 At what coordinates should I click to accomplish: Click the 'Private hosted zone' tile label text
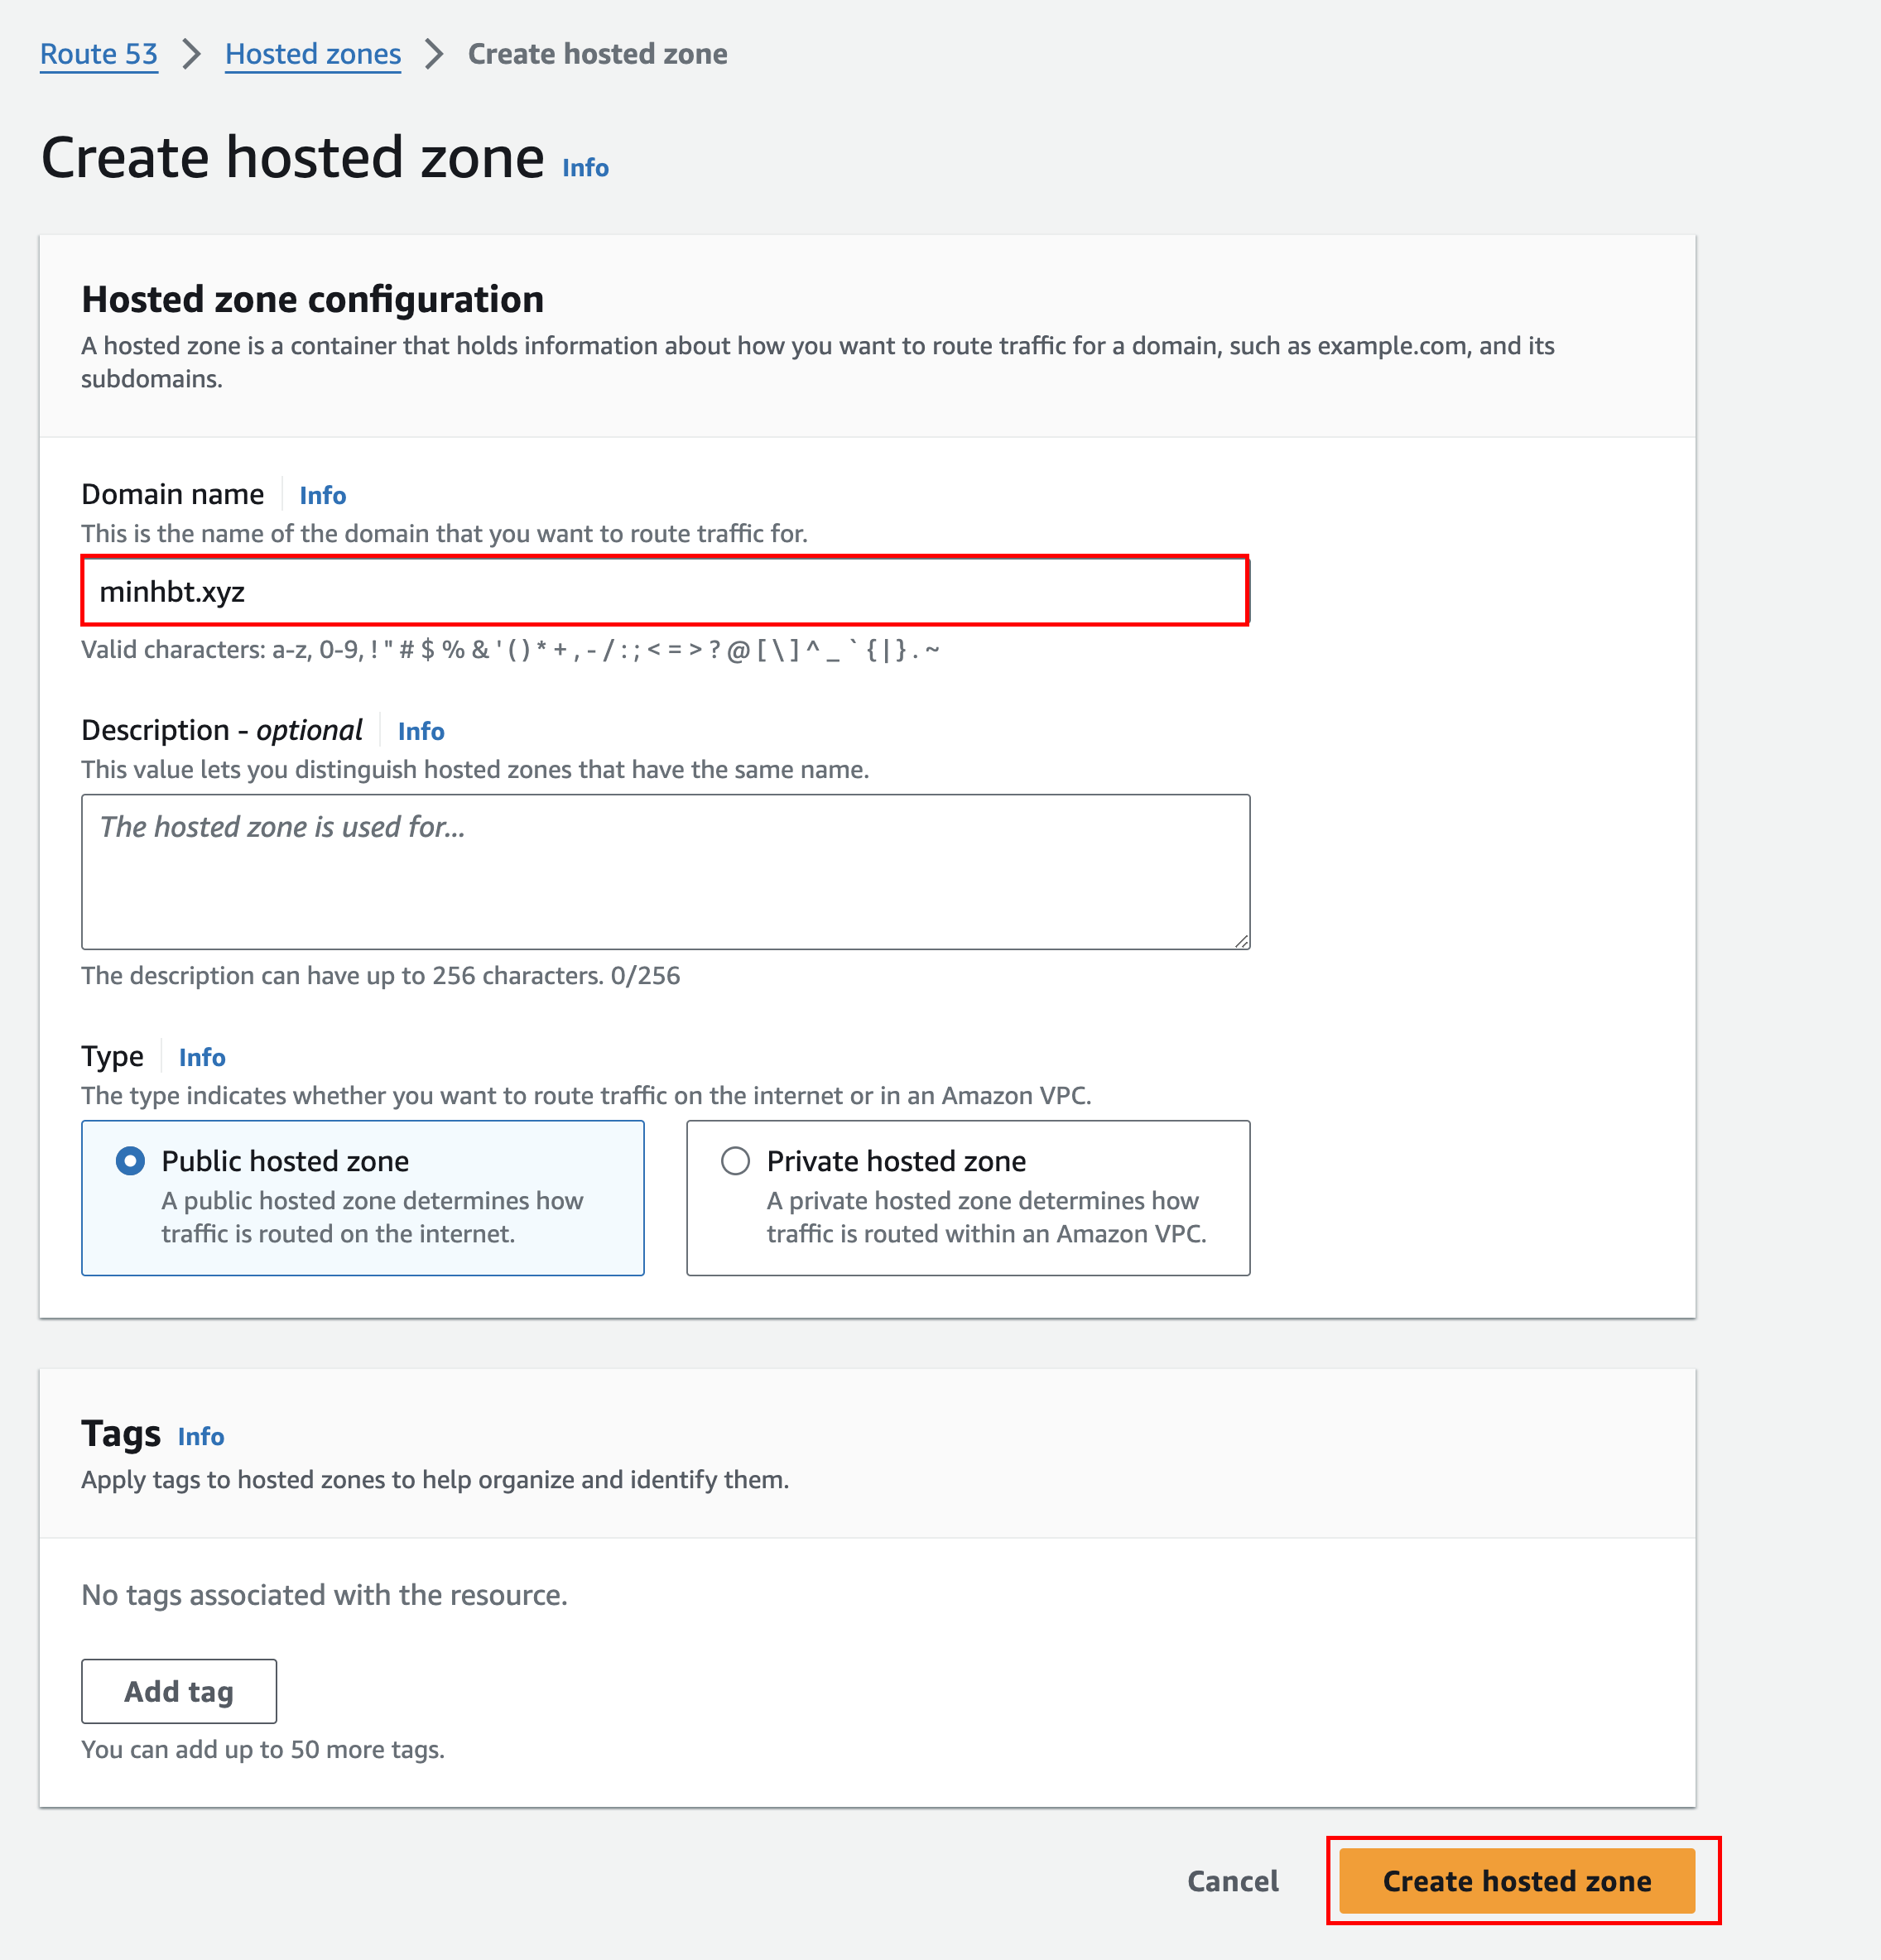pos(896,1161)
